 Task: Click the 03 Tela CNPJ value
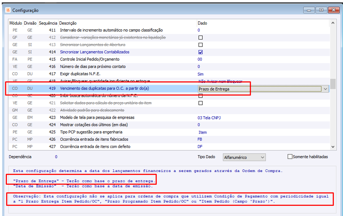click(x=209, y=118)
